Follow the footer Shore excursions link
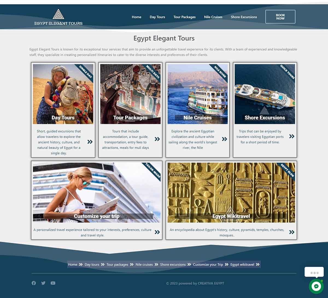 tap(173, 264)
